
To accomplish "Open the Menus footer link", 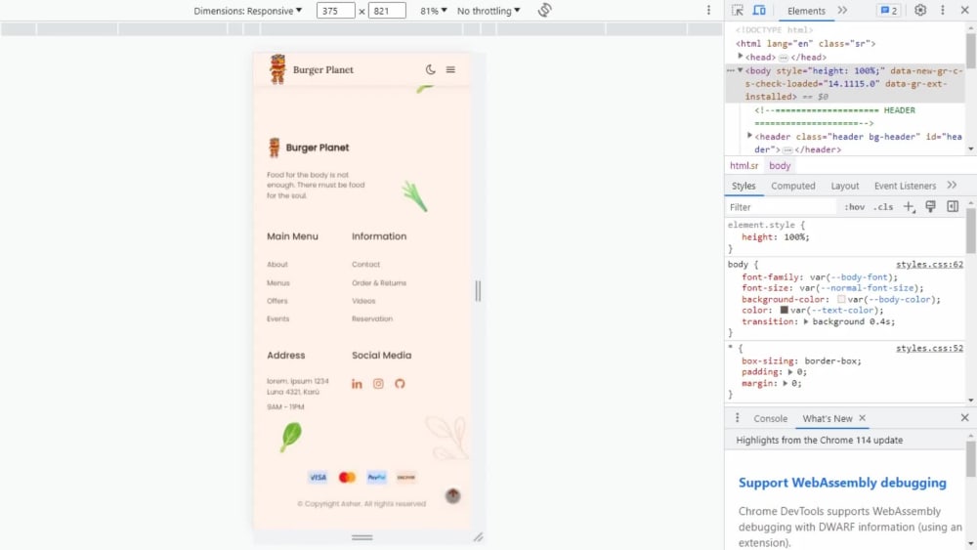I will pyautogui.click(x=277, y=282).
